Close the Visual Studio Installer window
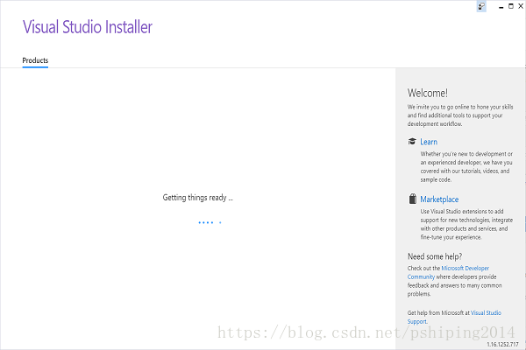 pyautogui.click(x=521, y=6)
